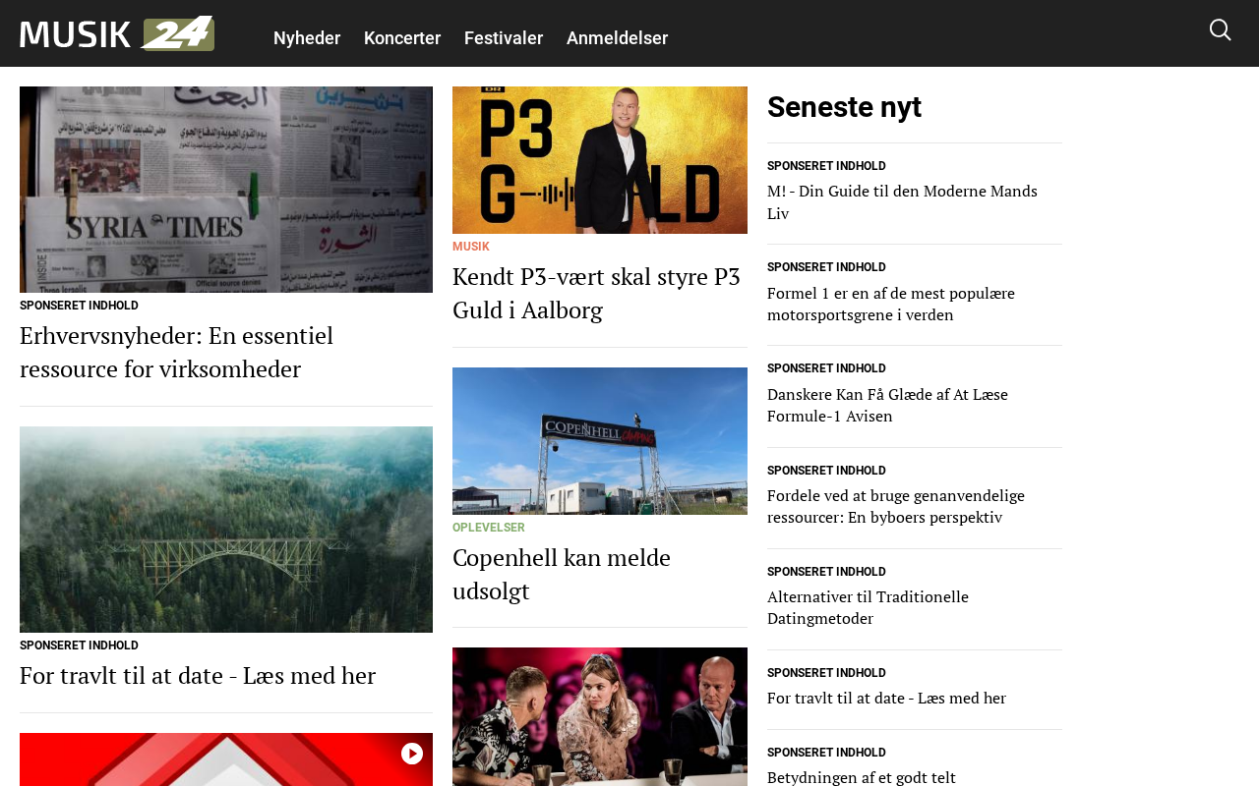Read the Erhvervsnyheder article headline
Viewport: 1259px width, 786px height.
tap(177, 352)
